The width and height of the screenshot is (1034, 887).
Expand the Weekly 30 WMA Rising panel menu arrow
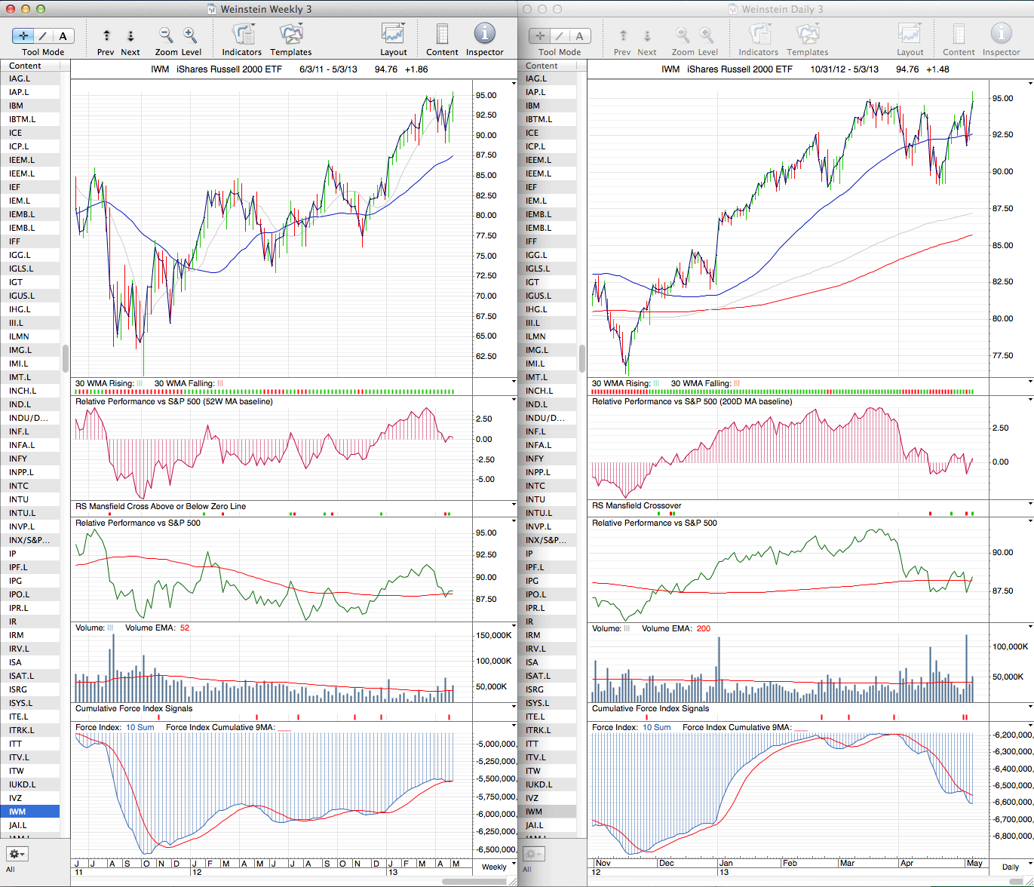tap(514, 382)
